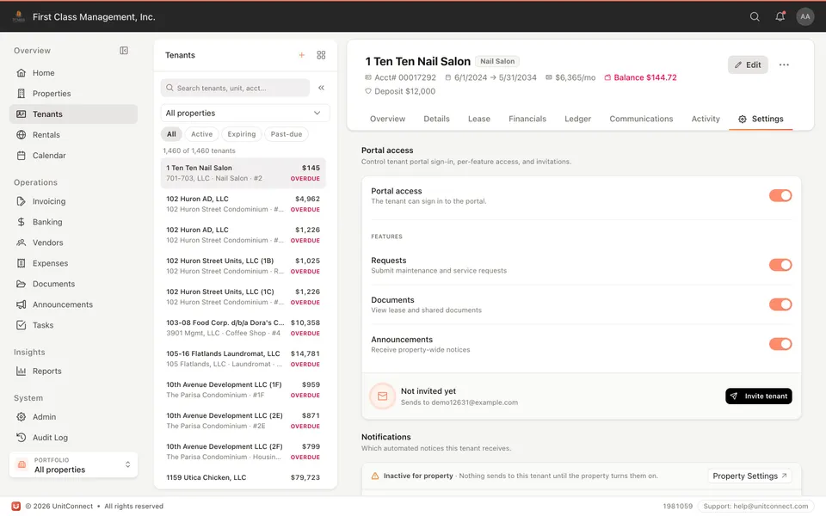Click the First Class Management logo
The height and width of the screenshot is (516, 826).
[x=18, y=16]
